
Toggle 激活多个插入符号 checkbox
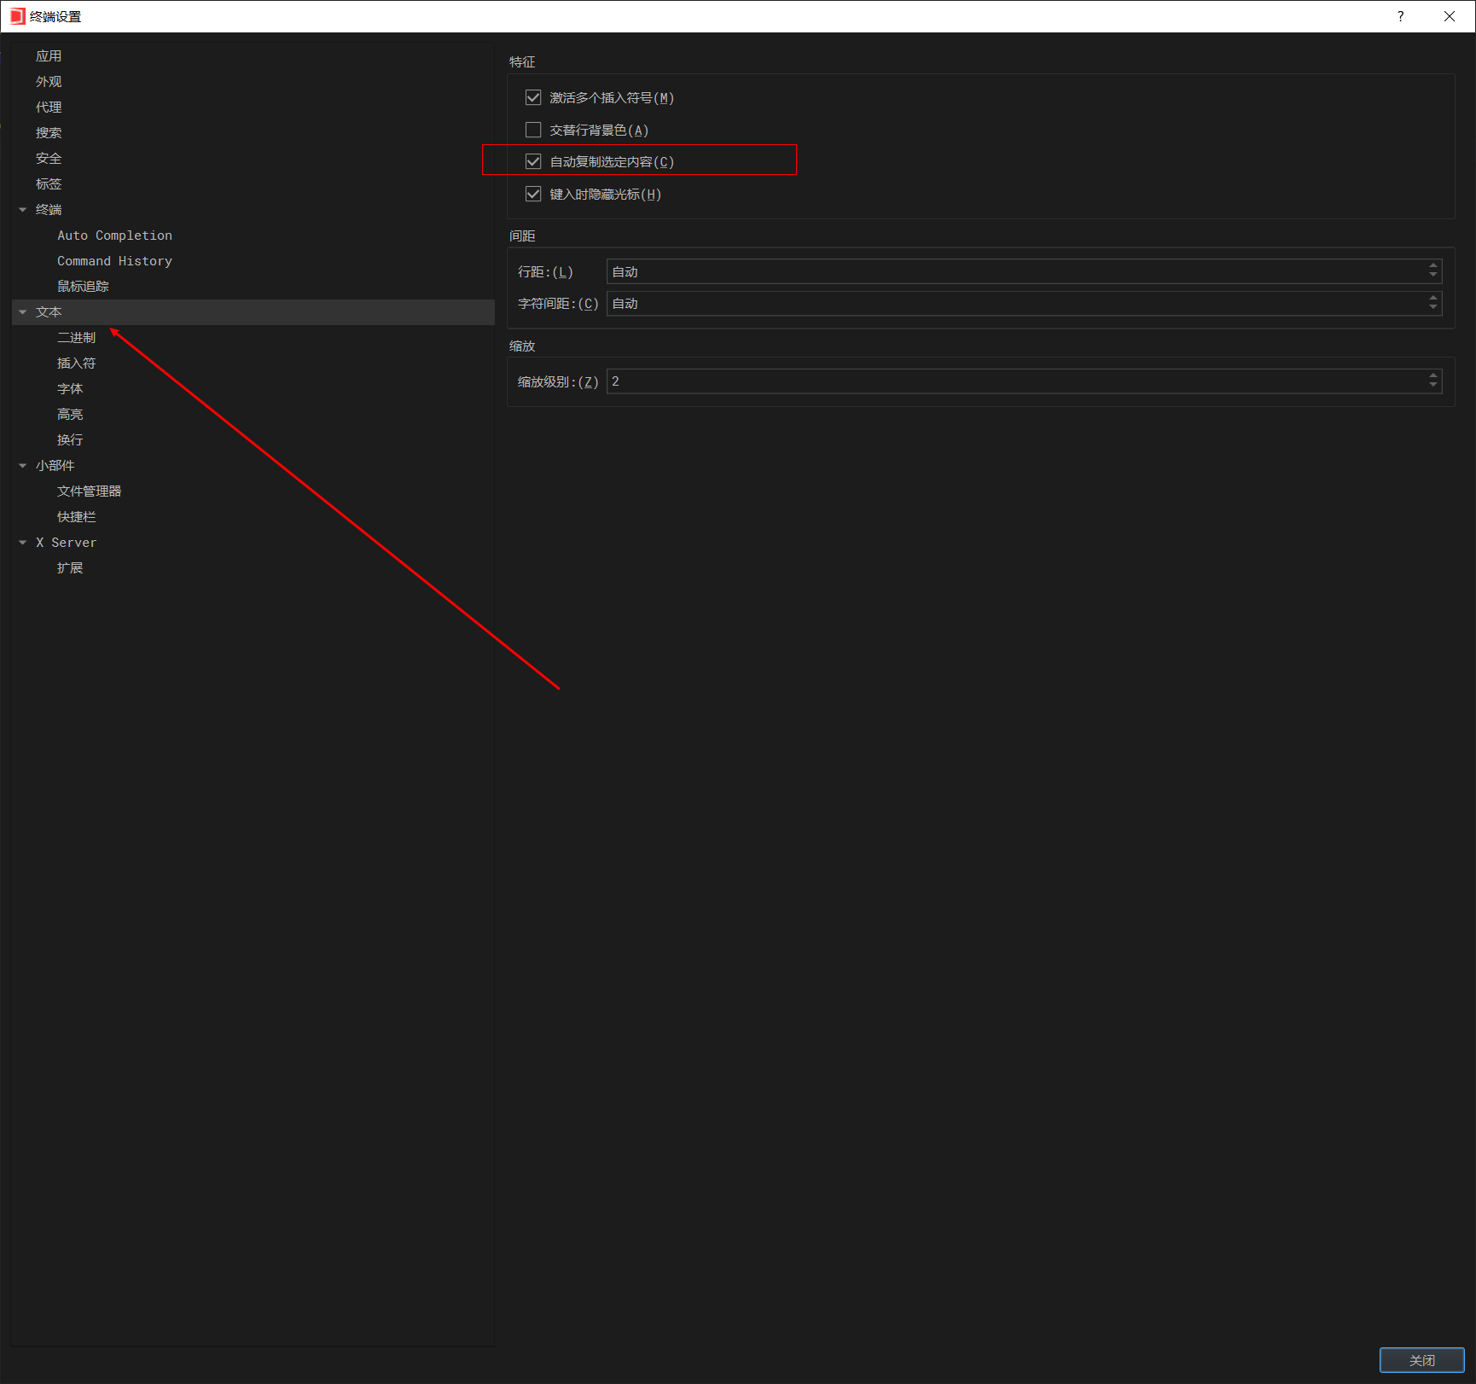[533, 97]
